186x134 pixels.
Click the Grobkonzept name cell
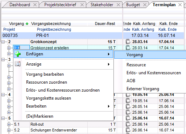(44, 42)
